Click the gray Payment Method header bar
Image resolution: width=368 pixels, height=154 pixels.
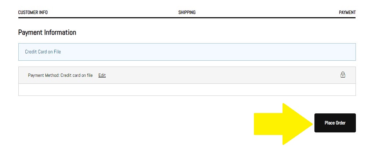[x=220, y=75]
